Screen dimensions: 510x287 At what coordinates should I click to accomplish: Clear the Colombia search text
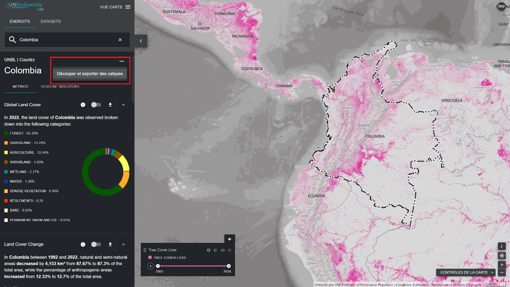pos(120,40)
